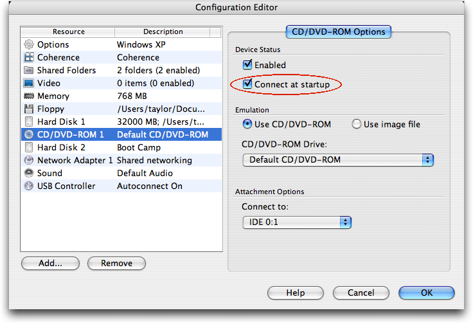Click the '2 folders (2 enabled)' description

[158, 70]
